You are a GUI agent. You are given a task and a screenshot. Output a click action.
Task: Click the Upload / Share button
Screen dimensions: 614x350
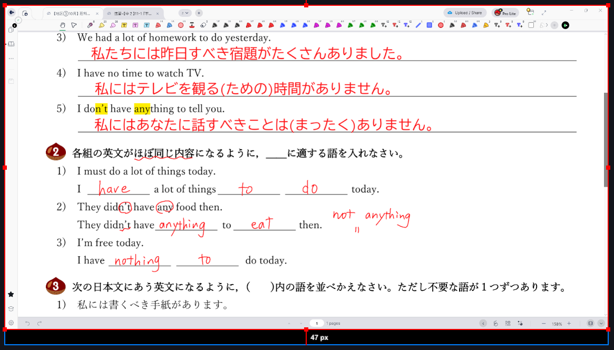(465, 13)
